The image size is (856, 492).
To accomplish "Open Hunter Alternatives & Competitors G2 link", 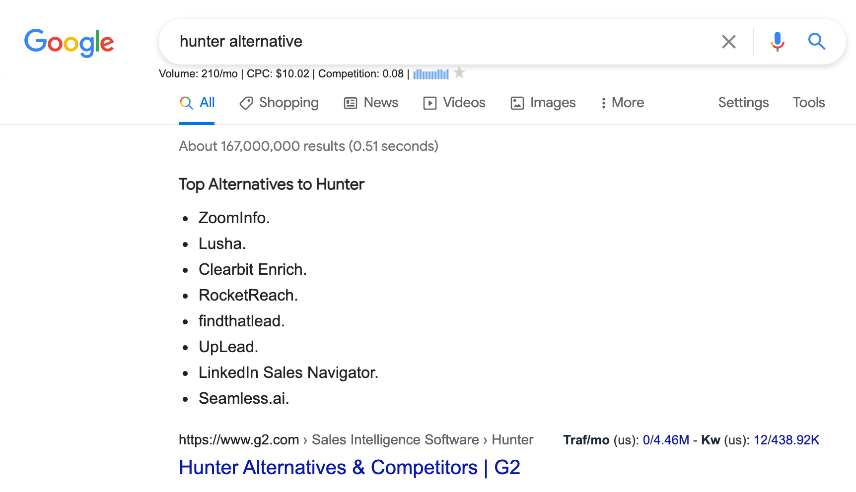I will [x=350, y=468].
